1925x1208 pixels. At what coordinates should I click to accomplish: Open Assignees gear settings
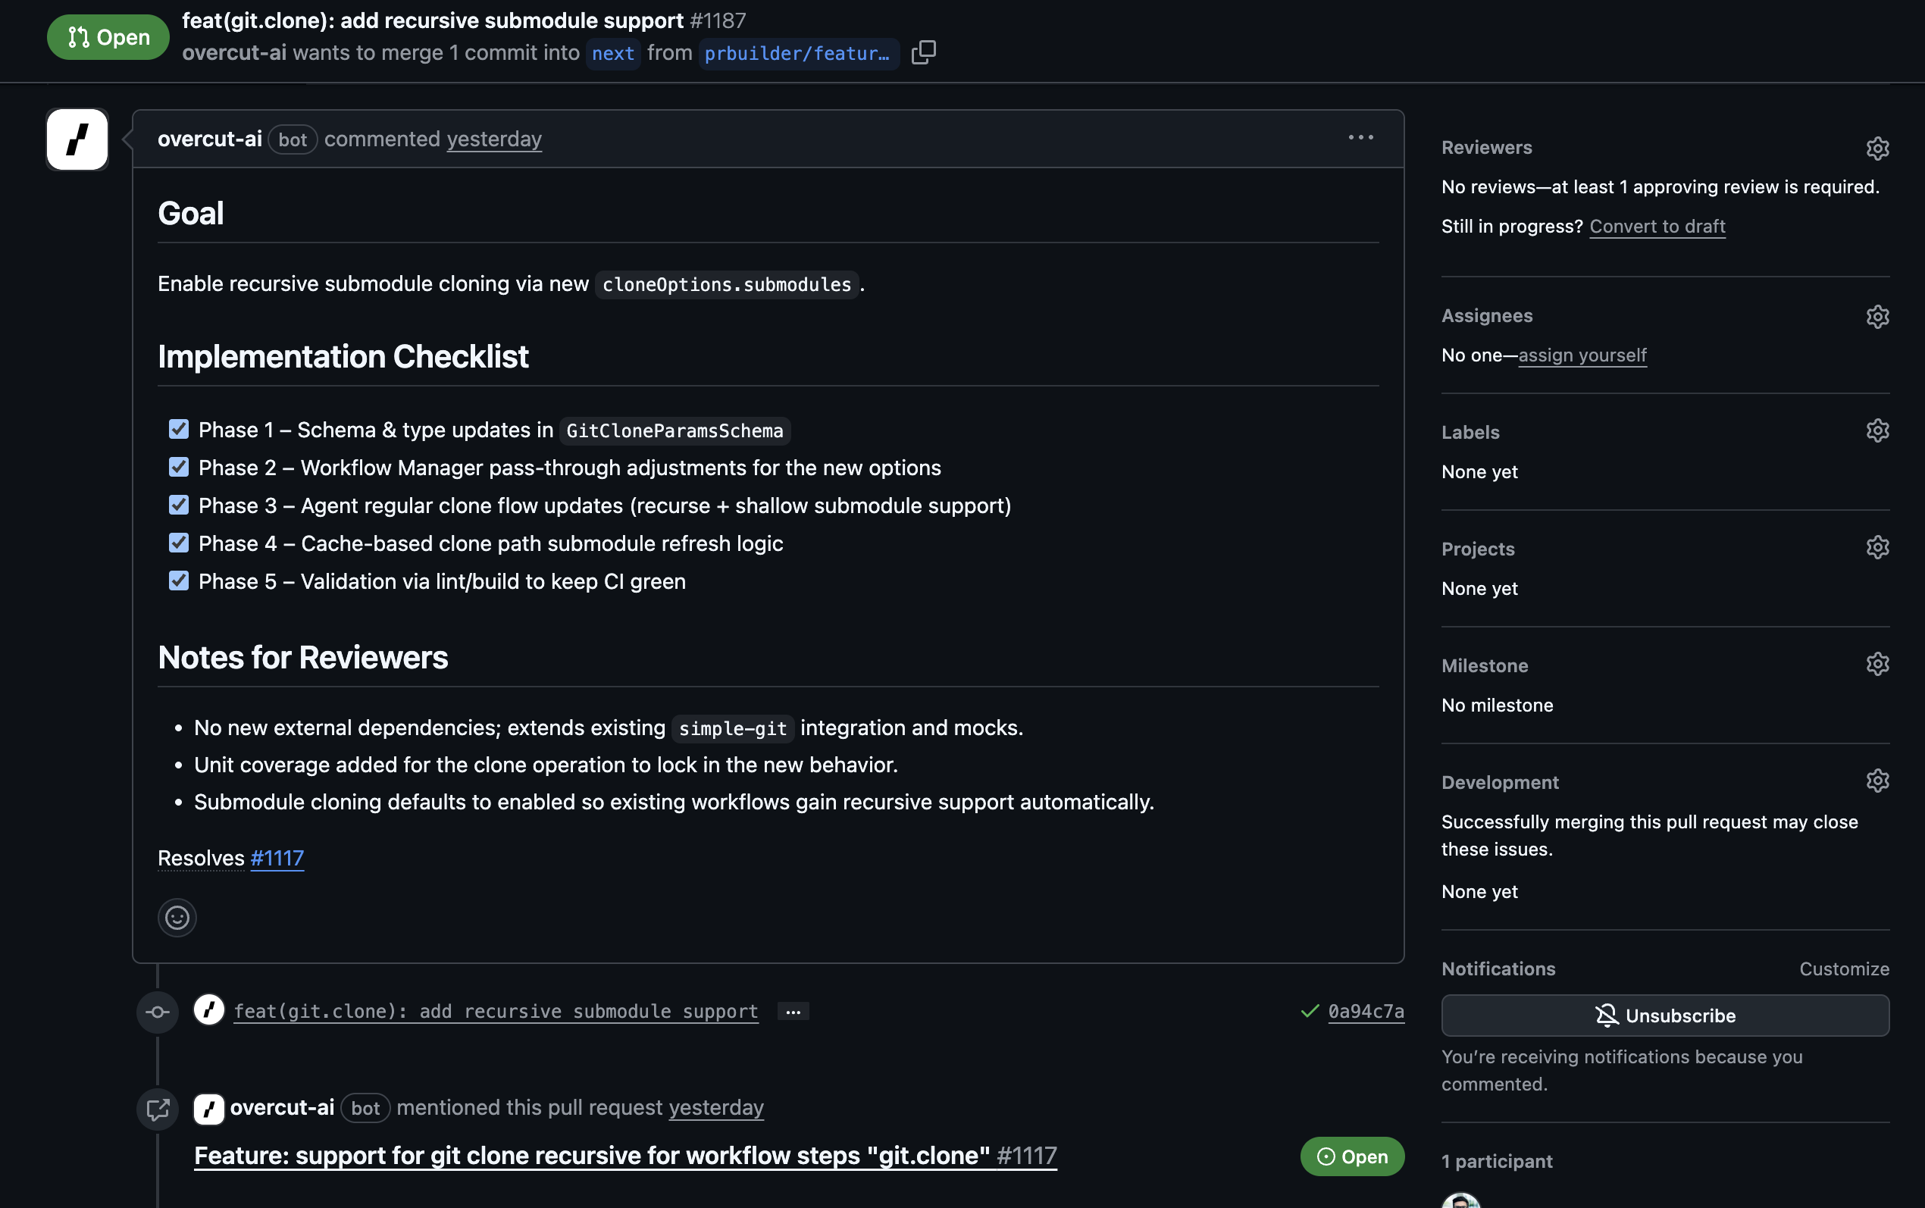point(1877,316)
